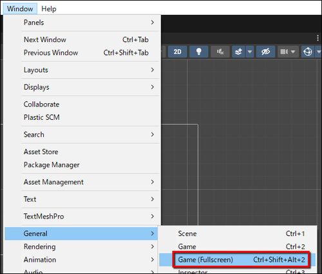Toggle 2D scene view mode

tap(177, 52)
